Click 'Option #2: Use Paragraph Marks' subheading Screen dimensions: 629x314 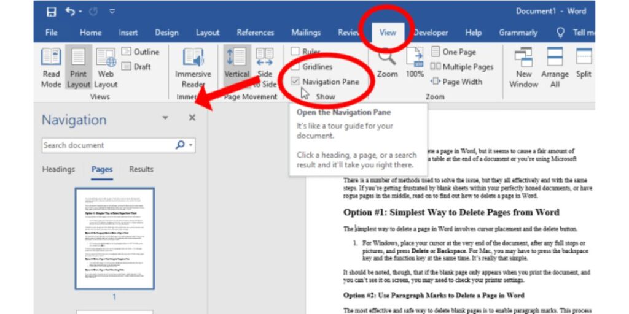(x=433, y=295)
